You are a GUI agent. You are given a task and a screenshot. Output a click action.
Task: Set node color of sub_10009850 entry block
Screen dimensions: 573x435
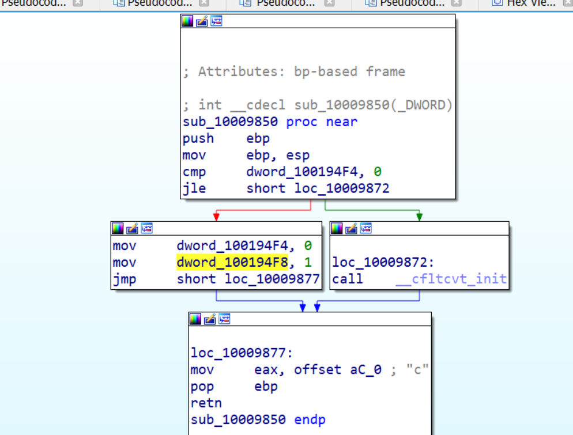[187, 21]
